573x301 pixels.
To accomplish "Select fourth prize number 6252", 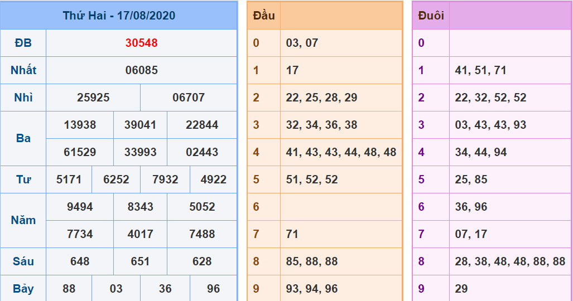I will pos(116,179).
